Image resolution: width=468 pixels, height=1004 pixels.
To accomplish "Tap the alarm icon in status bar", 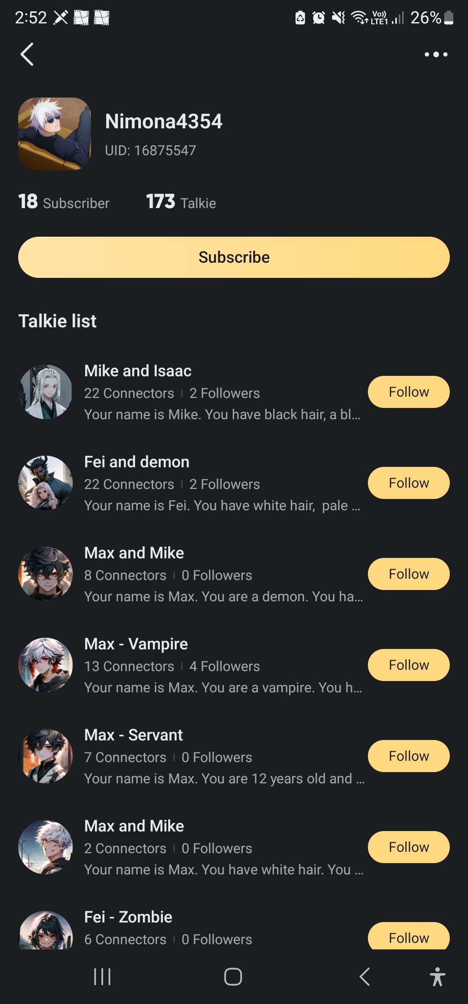I will pyautogui.click(x=318, y=18).
